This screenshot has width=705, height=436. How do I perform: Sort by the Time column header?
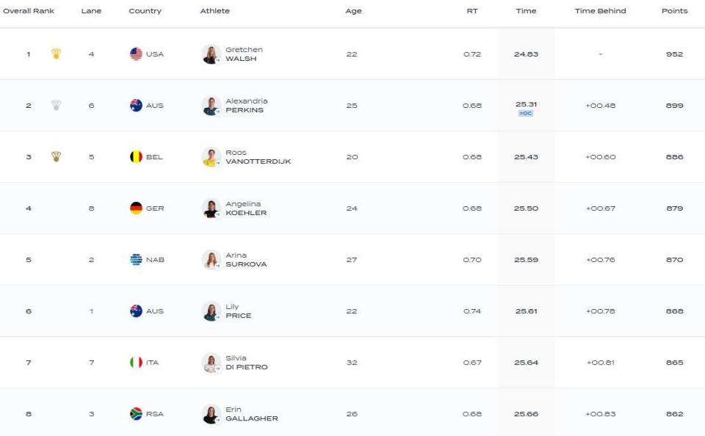point(526,11)
